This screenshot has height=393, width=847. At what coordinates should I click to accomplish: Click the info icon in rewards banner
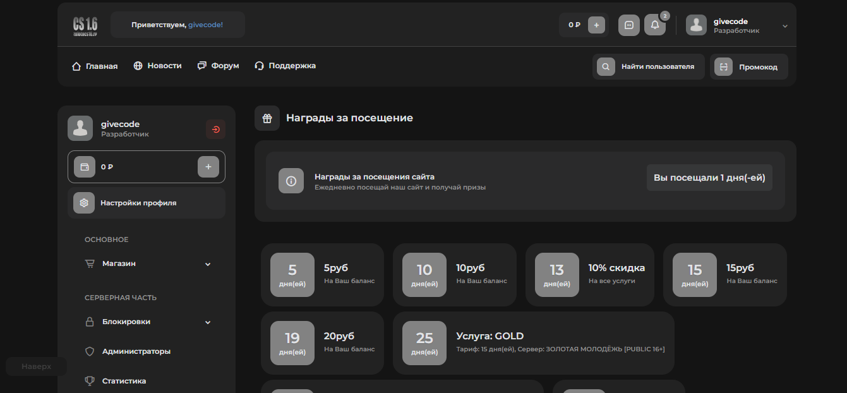point(291,181)
